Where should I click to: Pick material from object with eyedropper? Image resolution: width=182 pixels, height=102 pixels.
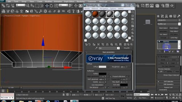96,48
